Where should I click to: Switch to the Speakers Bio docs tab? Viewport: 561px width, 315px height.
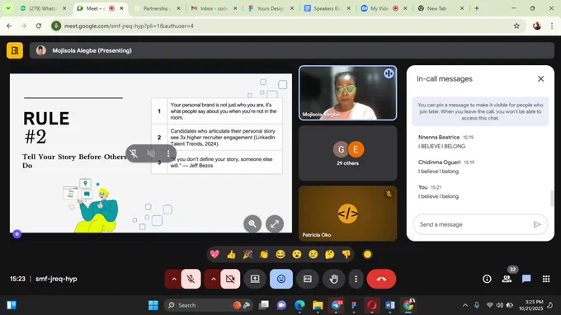coord(327,8)
